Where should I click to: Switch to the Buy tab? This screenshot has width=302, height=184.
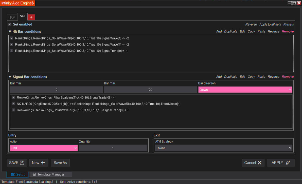pos(12,17)
